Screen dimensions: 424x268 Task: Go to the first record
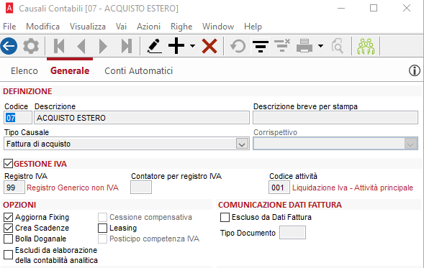59,46
